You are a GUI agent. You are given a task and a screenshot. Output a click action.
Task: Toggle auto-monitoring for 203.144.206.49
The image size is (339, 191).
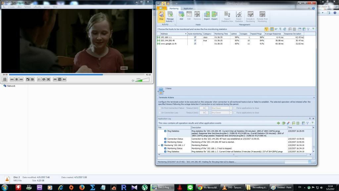click(x=195, y=40)
